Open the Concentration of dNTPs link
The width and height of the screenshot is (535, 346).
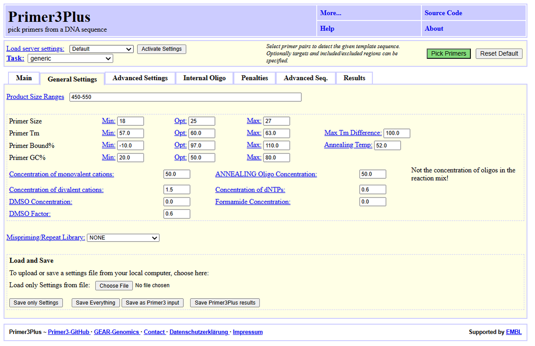pyautogui.click(x=250, y=190)
